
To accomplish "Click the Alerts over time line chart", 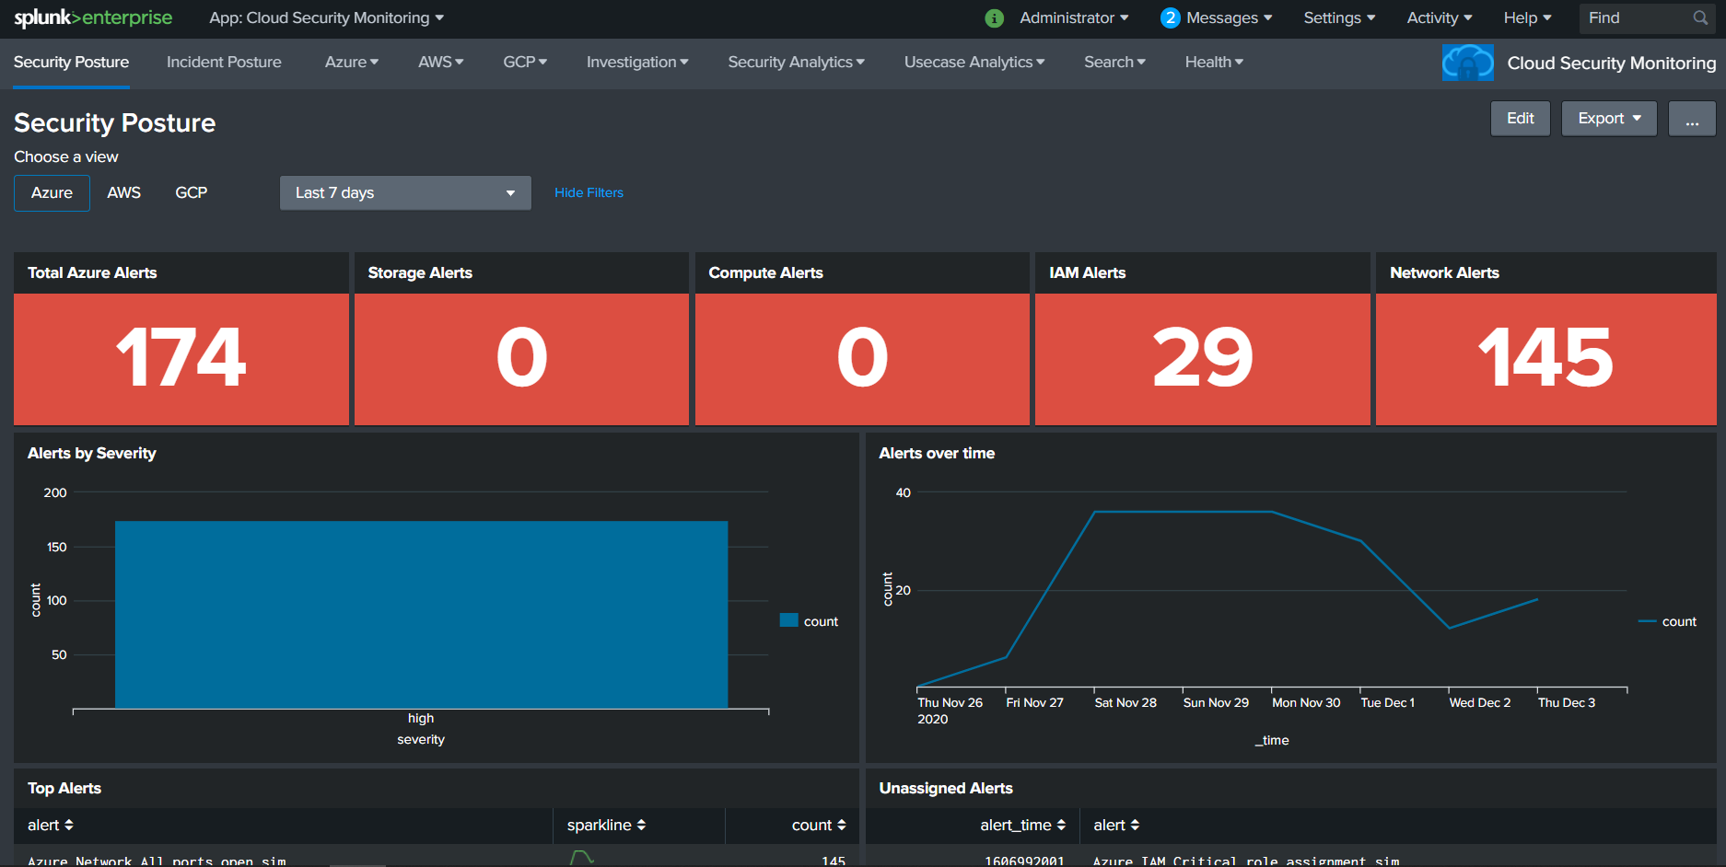I will coord(1227,598).
